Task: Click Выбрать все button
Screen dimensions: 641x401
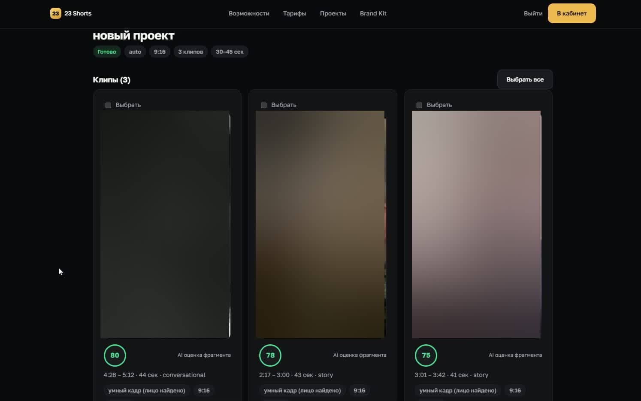Action: (525, 79)
